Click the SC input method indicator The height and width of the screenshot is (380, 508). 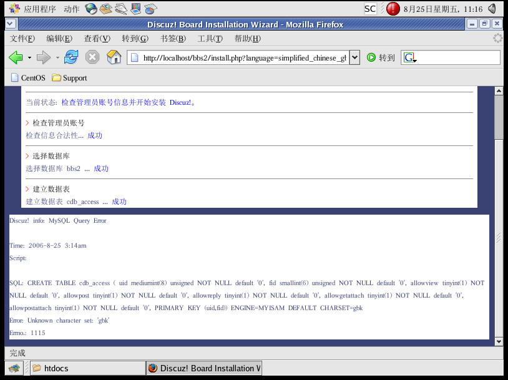click(x=370, y=9)
